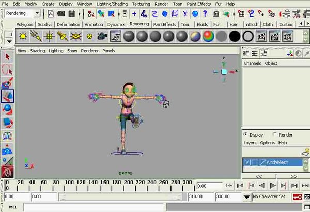The height and width of the screenshot is (212, 310).
Task: Click the rainbow ramp shader shelf icon
Action: click(x=208, y=36)
